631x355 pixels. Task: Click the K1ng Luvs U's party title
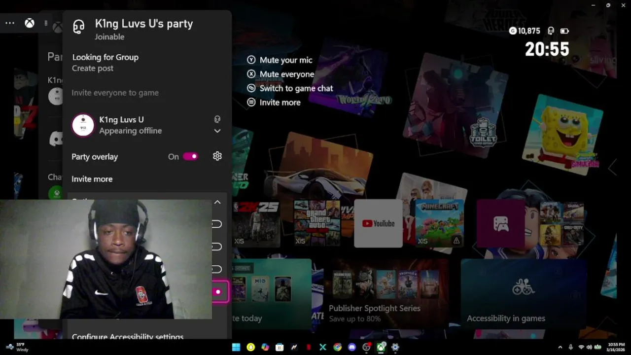click(x=144, y=24)
